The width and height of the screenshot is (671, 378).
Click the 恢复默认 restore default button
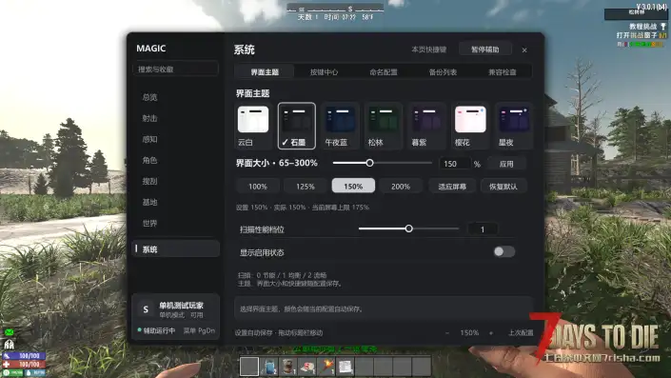[503, 187]
